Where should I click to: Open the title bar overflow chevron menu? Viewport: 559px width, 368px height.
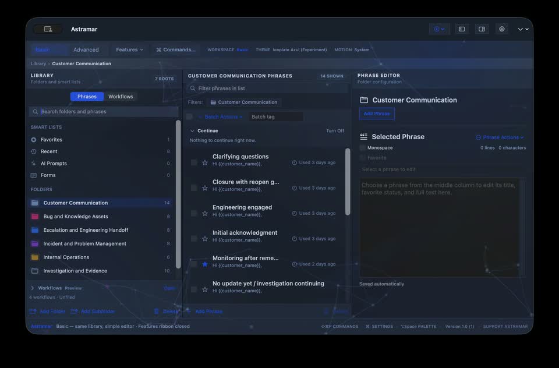point(523,29)
